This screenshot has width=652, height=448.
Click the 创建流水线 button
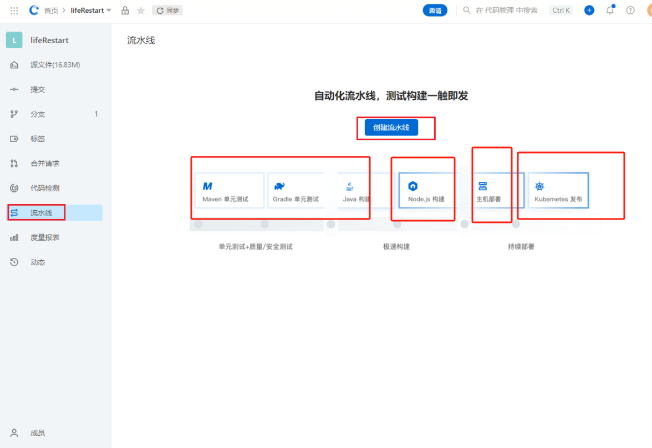pos(391,128)
